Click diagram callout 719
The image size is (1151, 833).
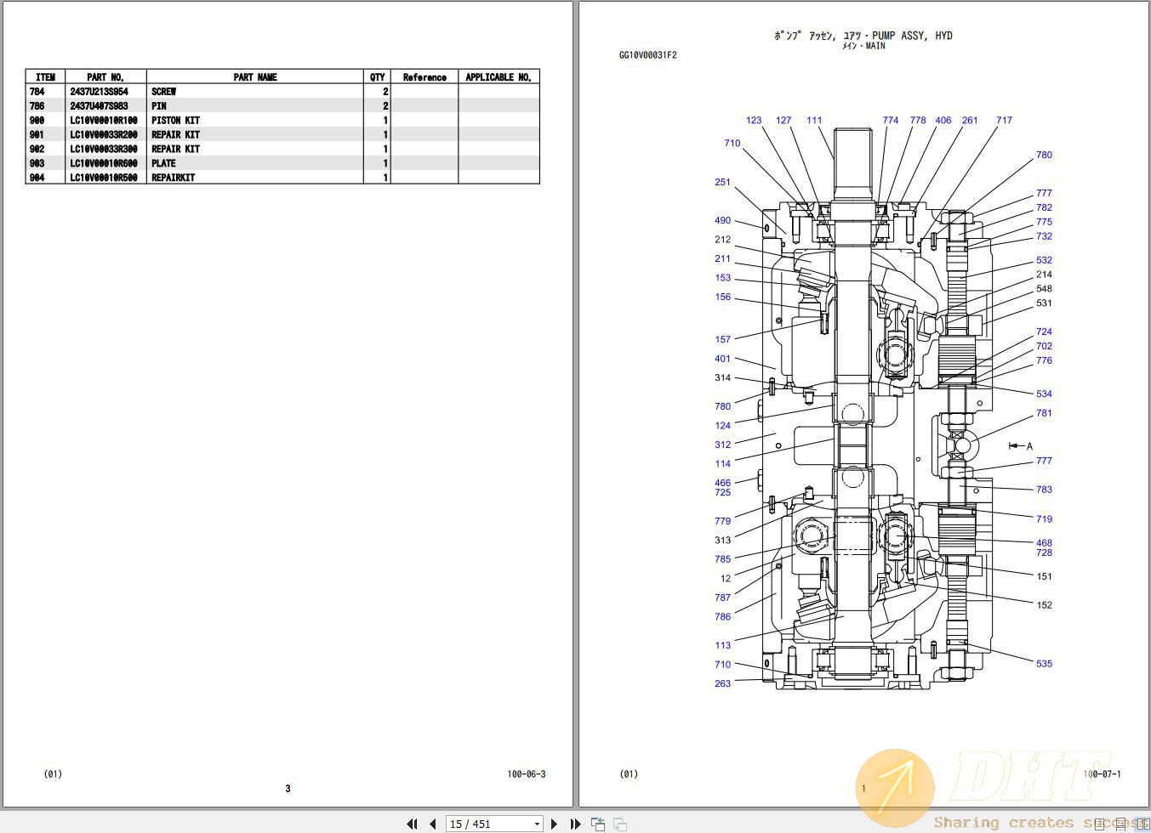tap(1044, 519)
